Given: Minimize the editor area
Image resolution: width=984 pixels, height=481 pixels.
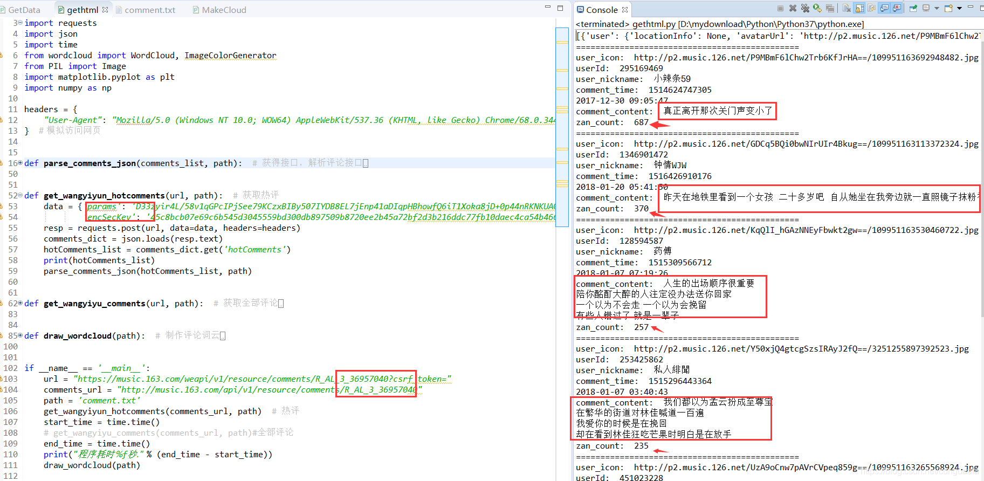Looking at the screenshot, I should 548,7.
